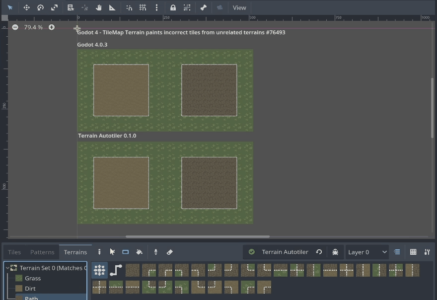Screen dimensions: 437x300
Task: Click the change pivot tool
Action: coord(85,7)
